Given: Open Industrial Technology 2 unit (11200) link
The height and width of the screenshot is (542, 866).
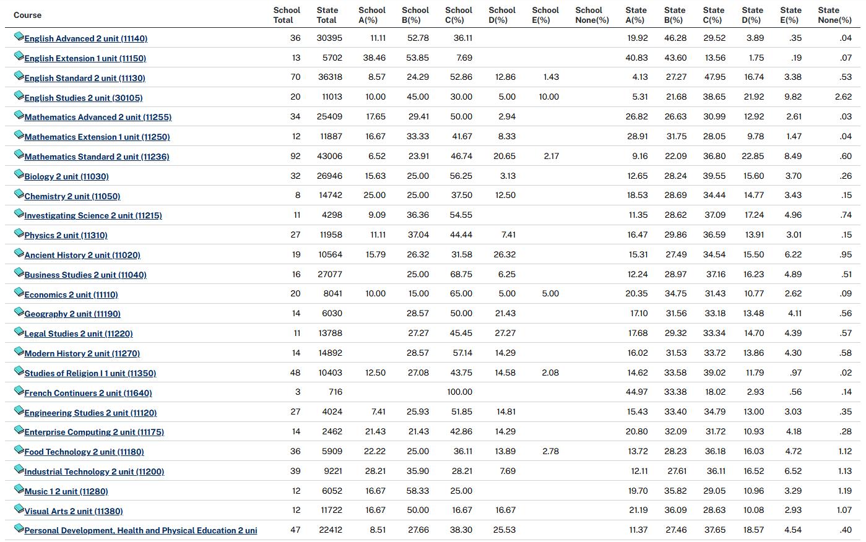Looking at the screenshot, I should [94, 471].
